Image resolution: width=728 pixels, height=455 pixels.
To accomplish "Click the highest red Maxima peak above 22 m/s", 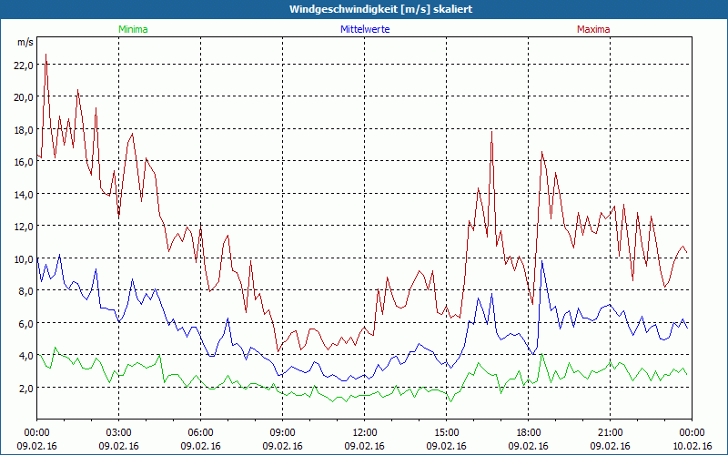I will [45, 55].
